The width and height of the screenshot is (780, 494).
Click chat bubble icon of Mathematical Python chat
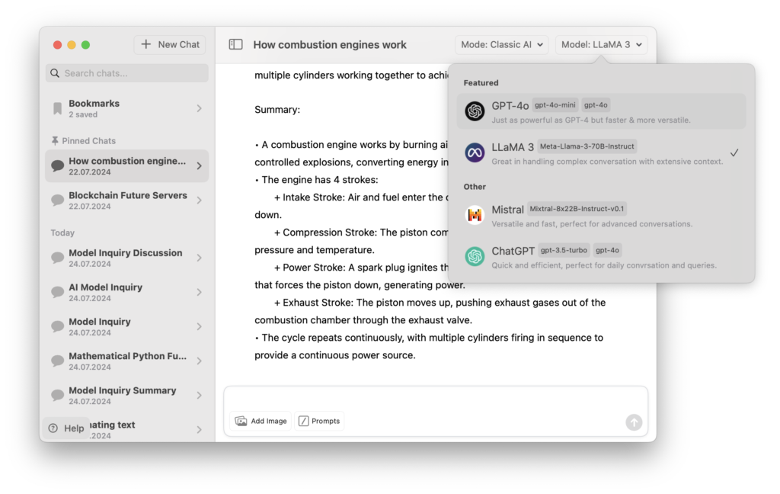57,361
